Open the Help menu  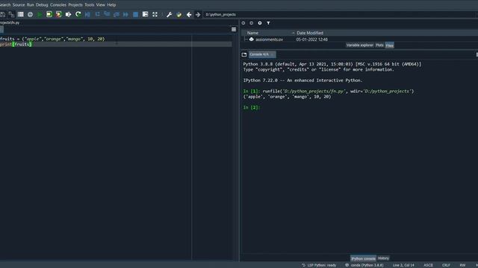111,5
